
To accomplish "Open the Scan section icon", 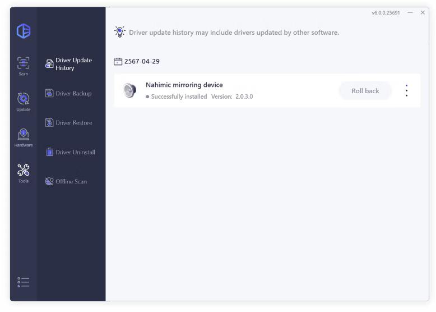I will point(24,63).
